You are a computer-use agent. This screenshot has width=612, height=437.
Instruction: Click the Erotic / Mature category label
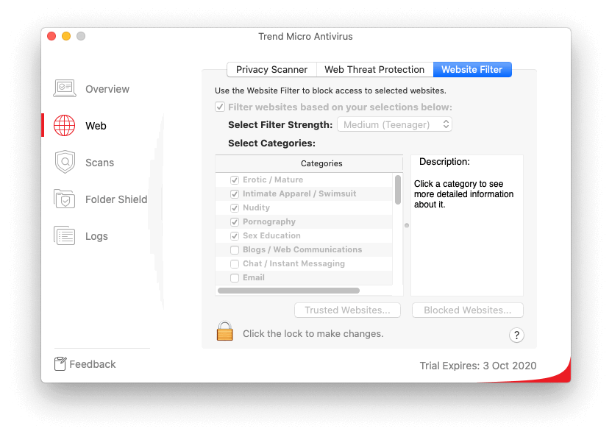click(273, 180)
